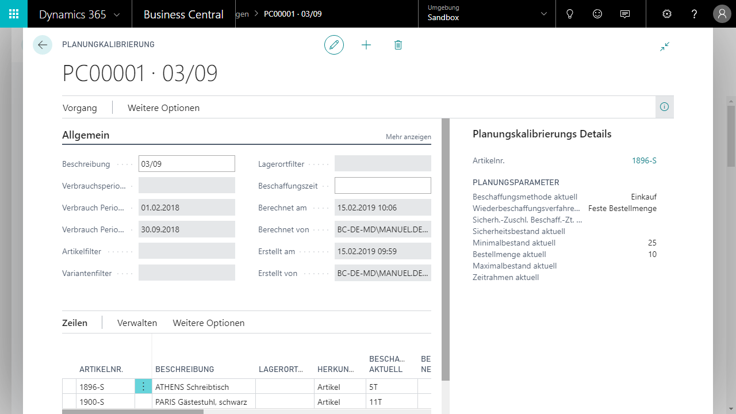Click the HERKUN... column header

335,369
